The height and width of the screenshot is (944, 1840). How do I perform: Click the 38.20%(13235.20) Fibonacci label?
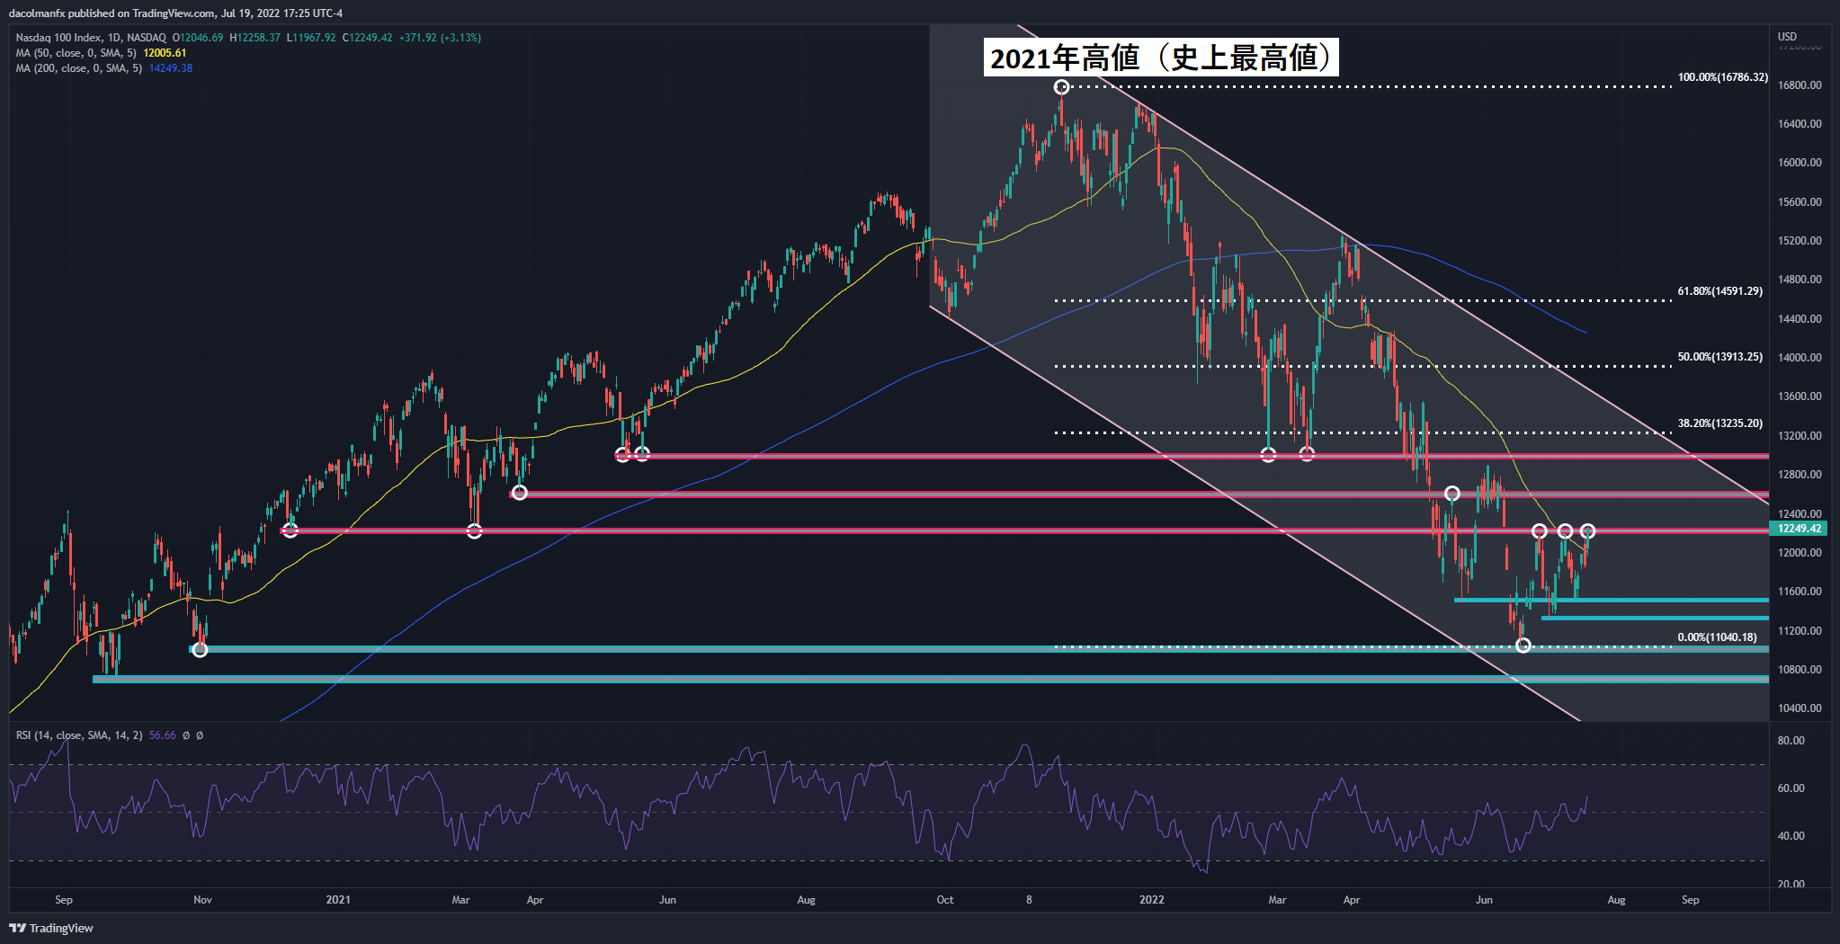(x=1719, y=423)
